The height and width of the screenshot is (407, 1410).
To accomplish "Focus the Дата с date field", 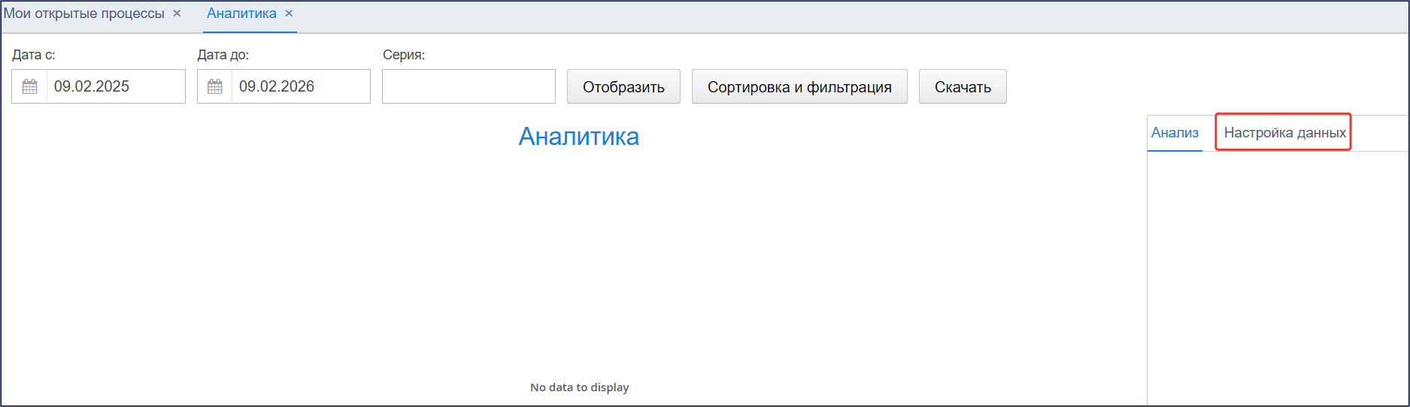I will 116,86.
